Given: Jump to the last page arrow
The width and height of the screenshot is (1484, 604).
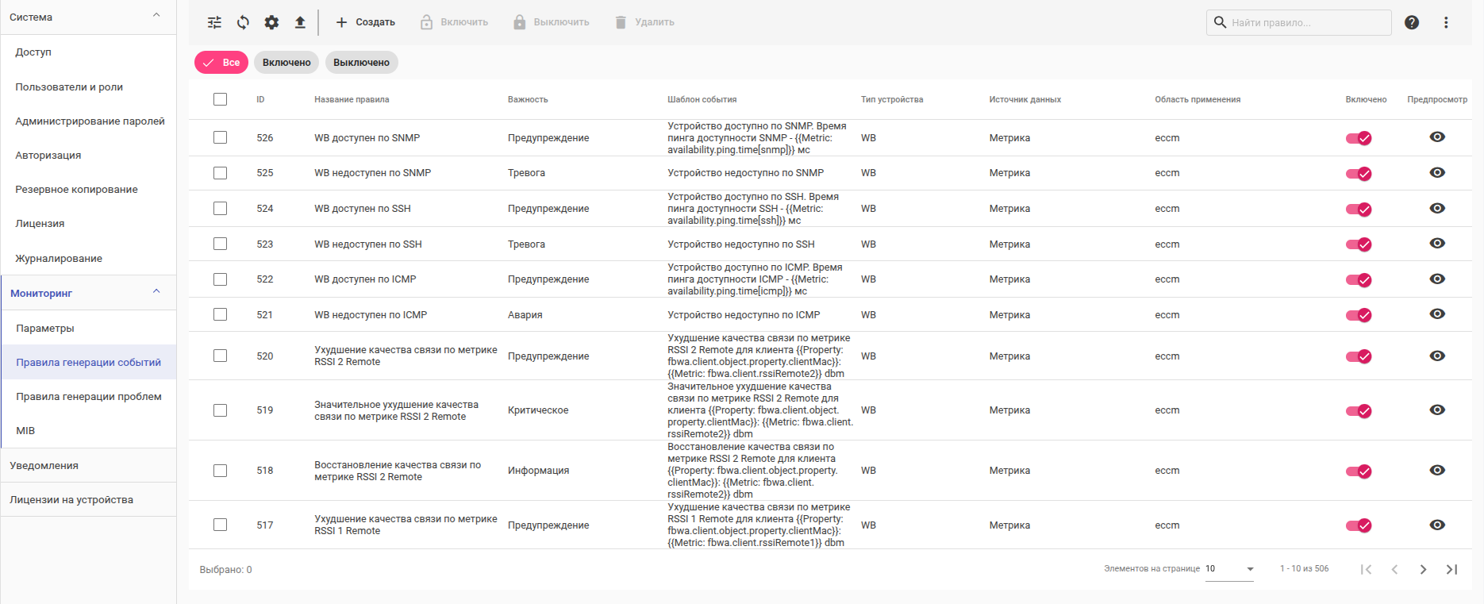Looking at the screenshot, I should (x=1451, y=569).
